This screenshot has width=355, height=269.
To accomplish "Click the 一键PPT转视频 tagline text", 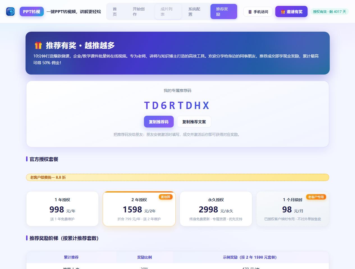I will pyautogui.click(x=74, y=11).
